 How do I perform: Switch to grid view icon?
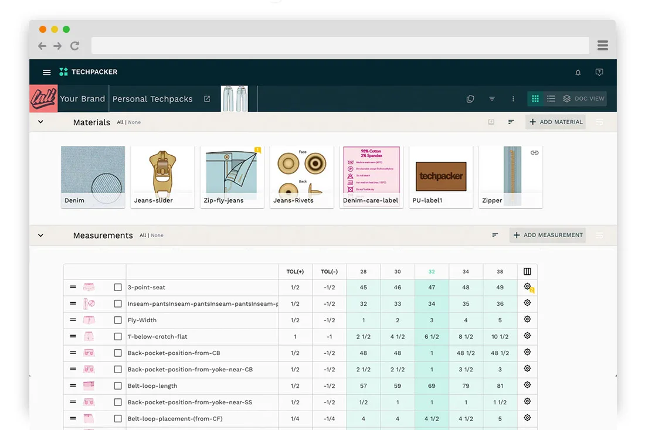click(x=535, y=99)
